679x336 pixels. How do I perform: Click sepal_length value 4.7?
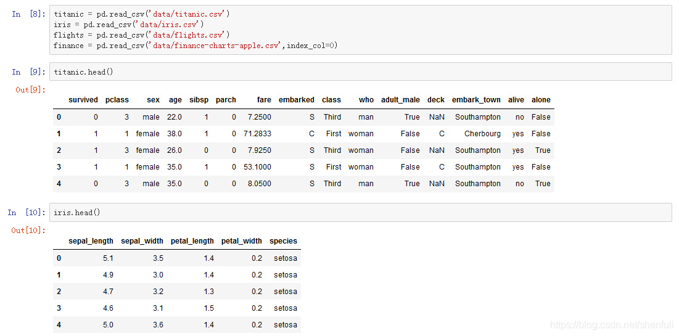pos(109,292)
